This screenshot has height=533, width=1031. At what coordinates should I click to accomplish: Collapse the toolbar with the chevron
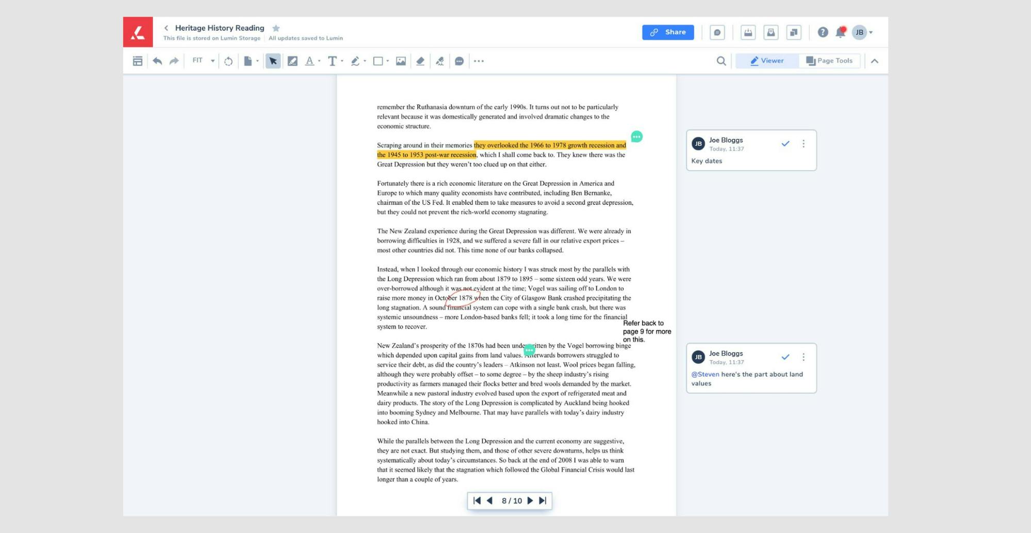[874, 61]
